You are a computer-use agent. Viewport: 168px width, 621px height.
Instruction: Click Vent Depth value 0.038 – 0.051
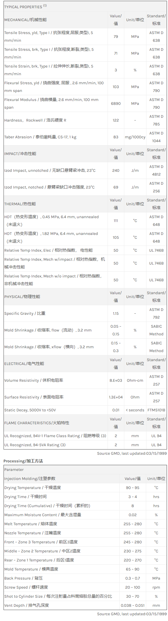coord(132,605)
